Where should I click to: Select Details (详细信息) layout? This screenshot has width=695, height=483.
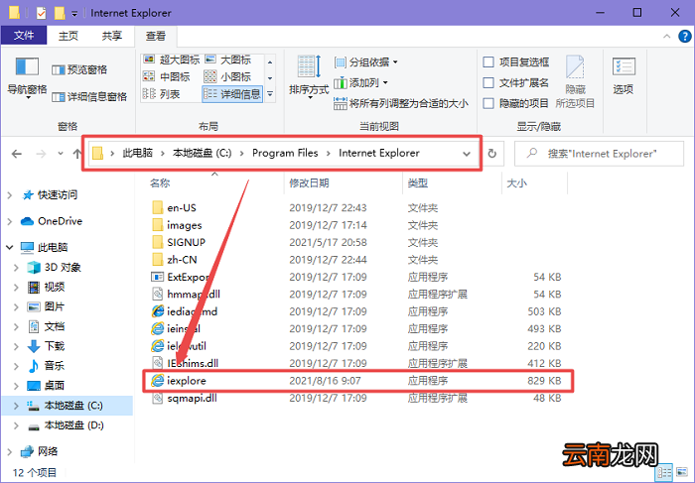pyautogui.click(x=232, y=94)
